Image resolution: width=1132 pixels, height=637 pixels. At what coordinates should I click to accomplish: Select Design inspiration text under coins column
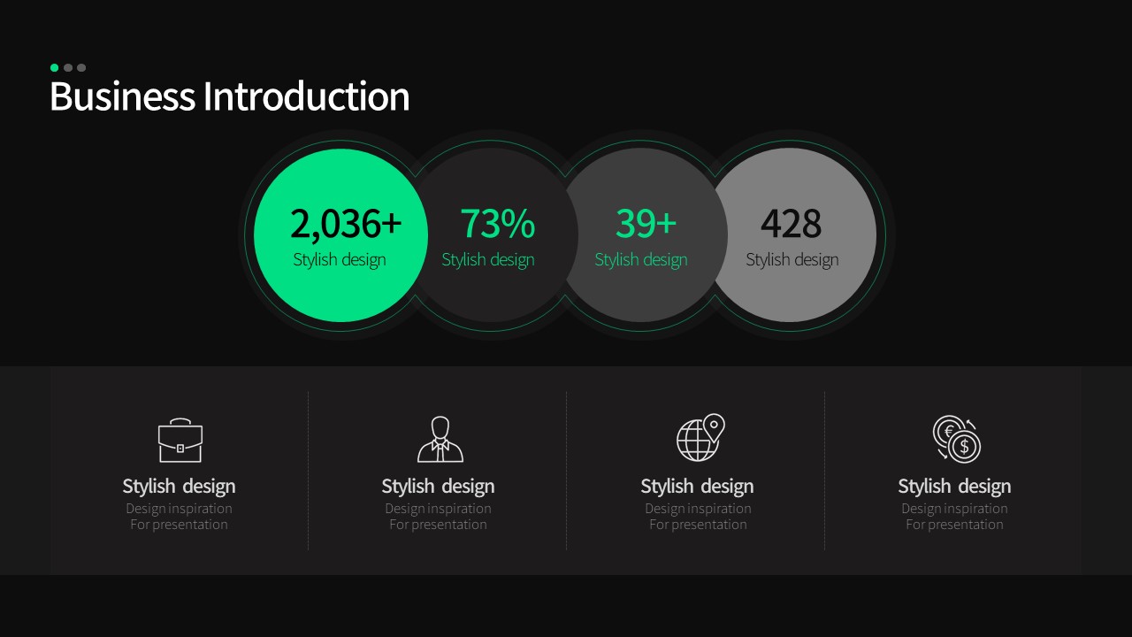pyautogui.click(x=954, y=509)
